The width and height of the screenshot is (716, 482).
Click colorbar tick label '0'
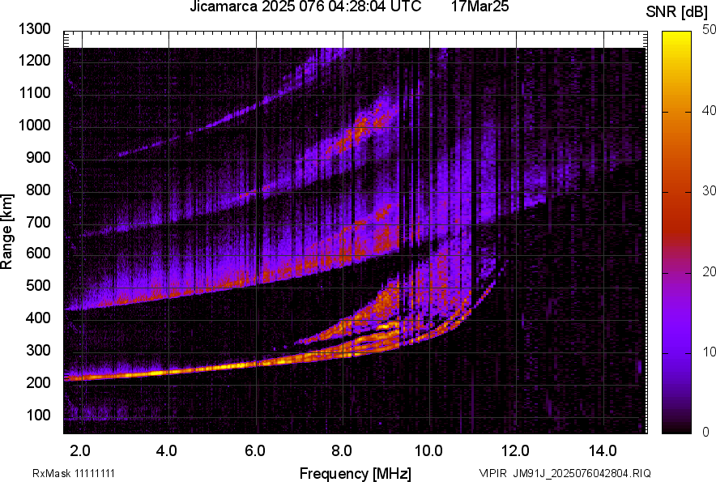(x=706, y=432)
